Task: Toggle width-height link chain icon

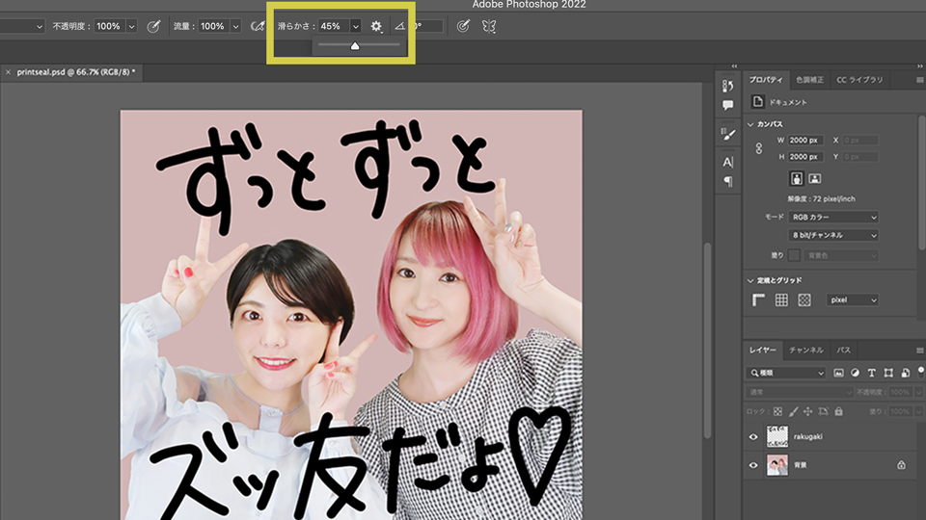Action: (x=759, y=148)
